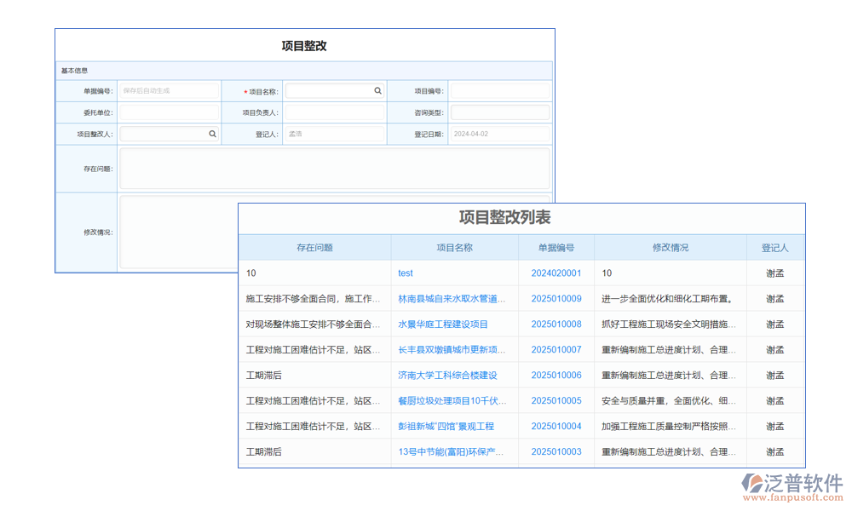
Task: Open the 项目名称 search magnifier icon
Action: click(378, 89)
